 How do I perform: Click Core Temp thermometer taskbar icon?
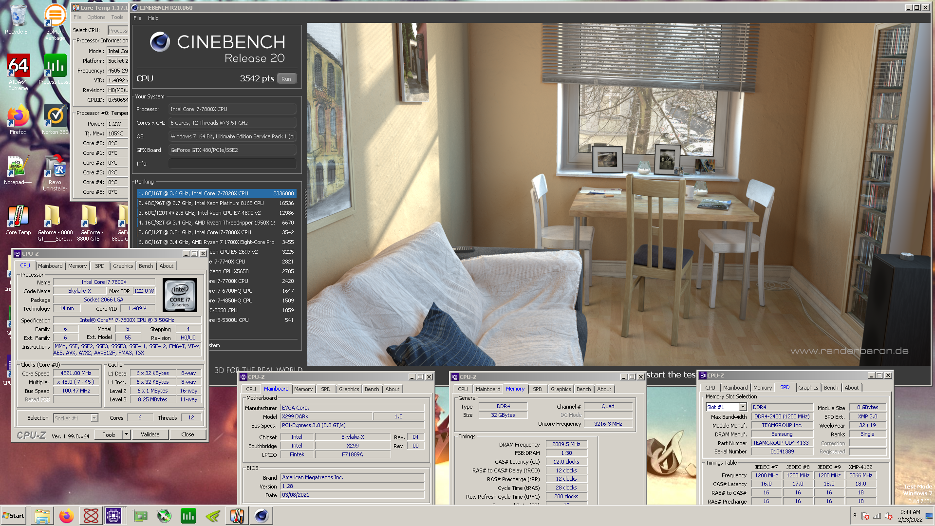[237, 516]
